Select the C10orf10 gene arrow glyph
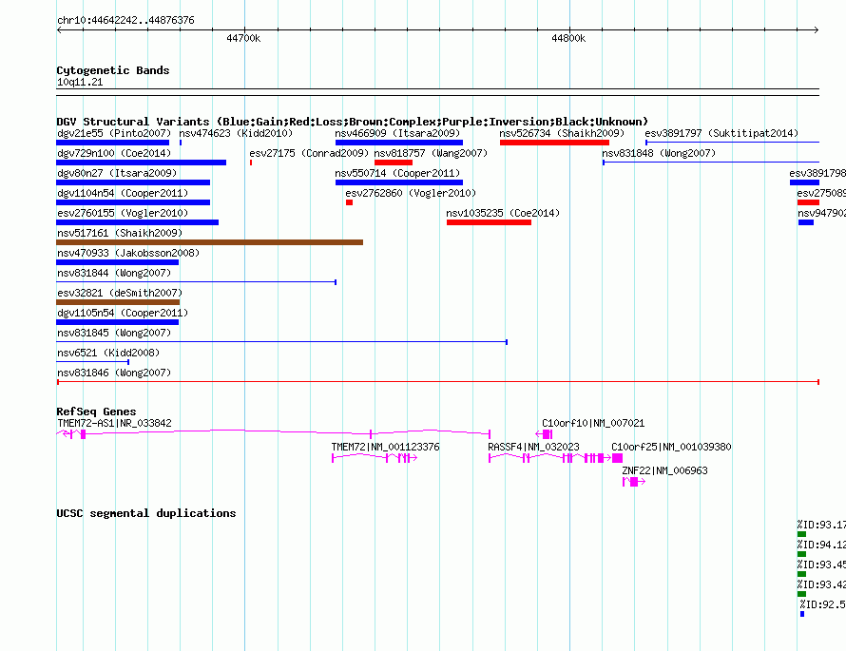Screen dimensions: 846x651 544,434
